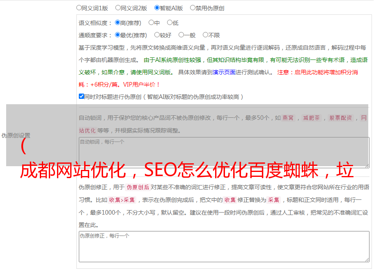Click the 股票配资 example keyword
374x270 pixels.
coord(341,118)
